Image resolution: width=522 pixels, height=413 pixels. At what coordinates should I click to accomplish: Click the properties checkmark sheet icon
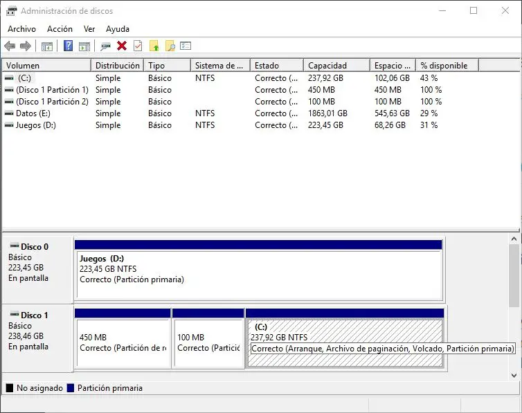click(138, 46)
